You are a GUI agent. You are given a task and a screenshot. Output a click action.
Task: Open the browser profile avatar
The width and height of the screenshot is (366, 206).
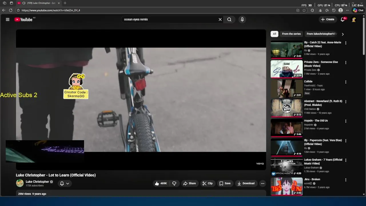pos(341,10)
